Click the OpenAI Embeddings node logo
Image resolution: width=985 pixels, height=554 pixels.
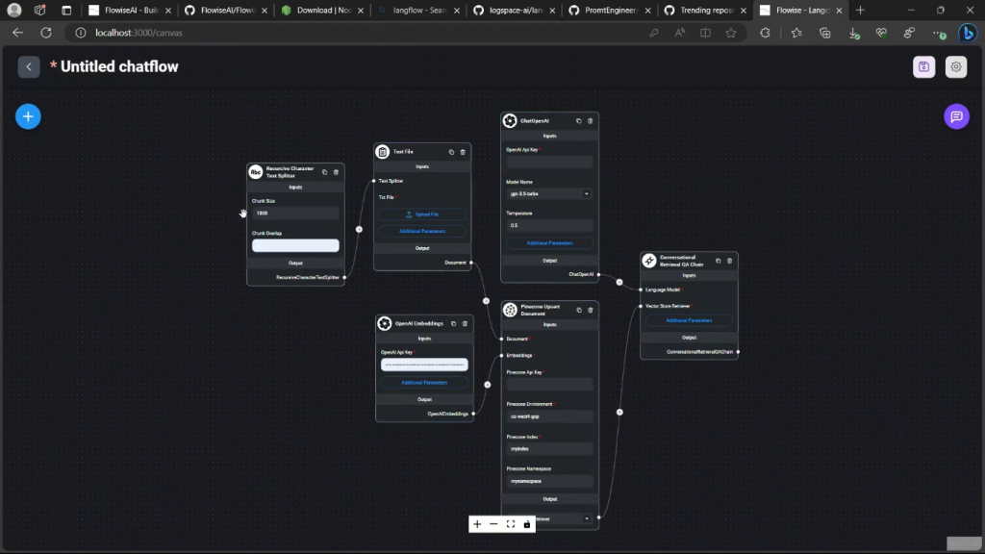point(385,323)
